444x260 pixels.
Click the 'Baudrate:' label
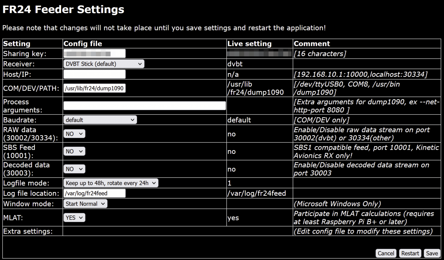pos(20,120)
